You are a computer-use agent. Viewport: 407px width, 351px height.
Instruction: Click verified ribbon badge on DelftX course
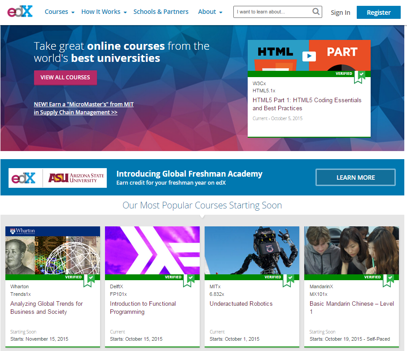coord(188,280)
